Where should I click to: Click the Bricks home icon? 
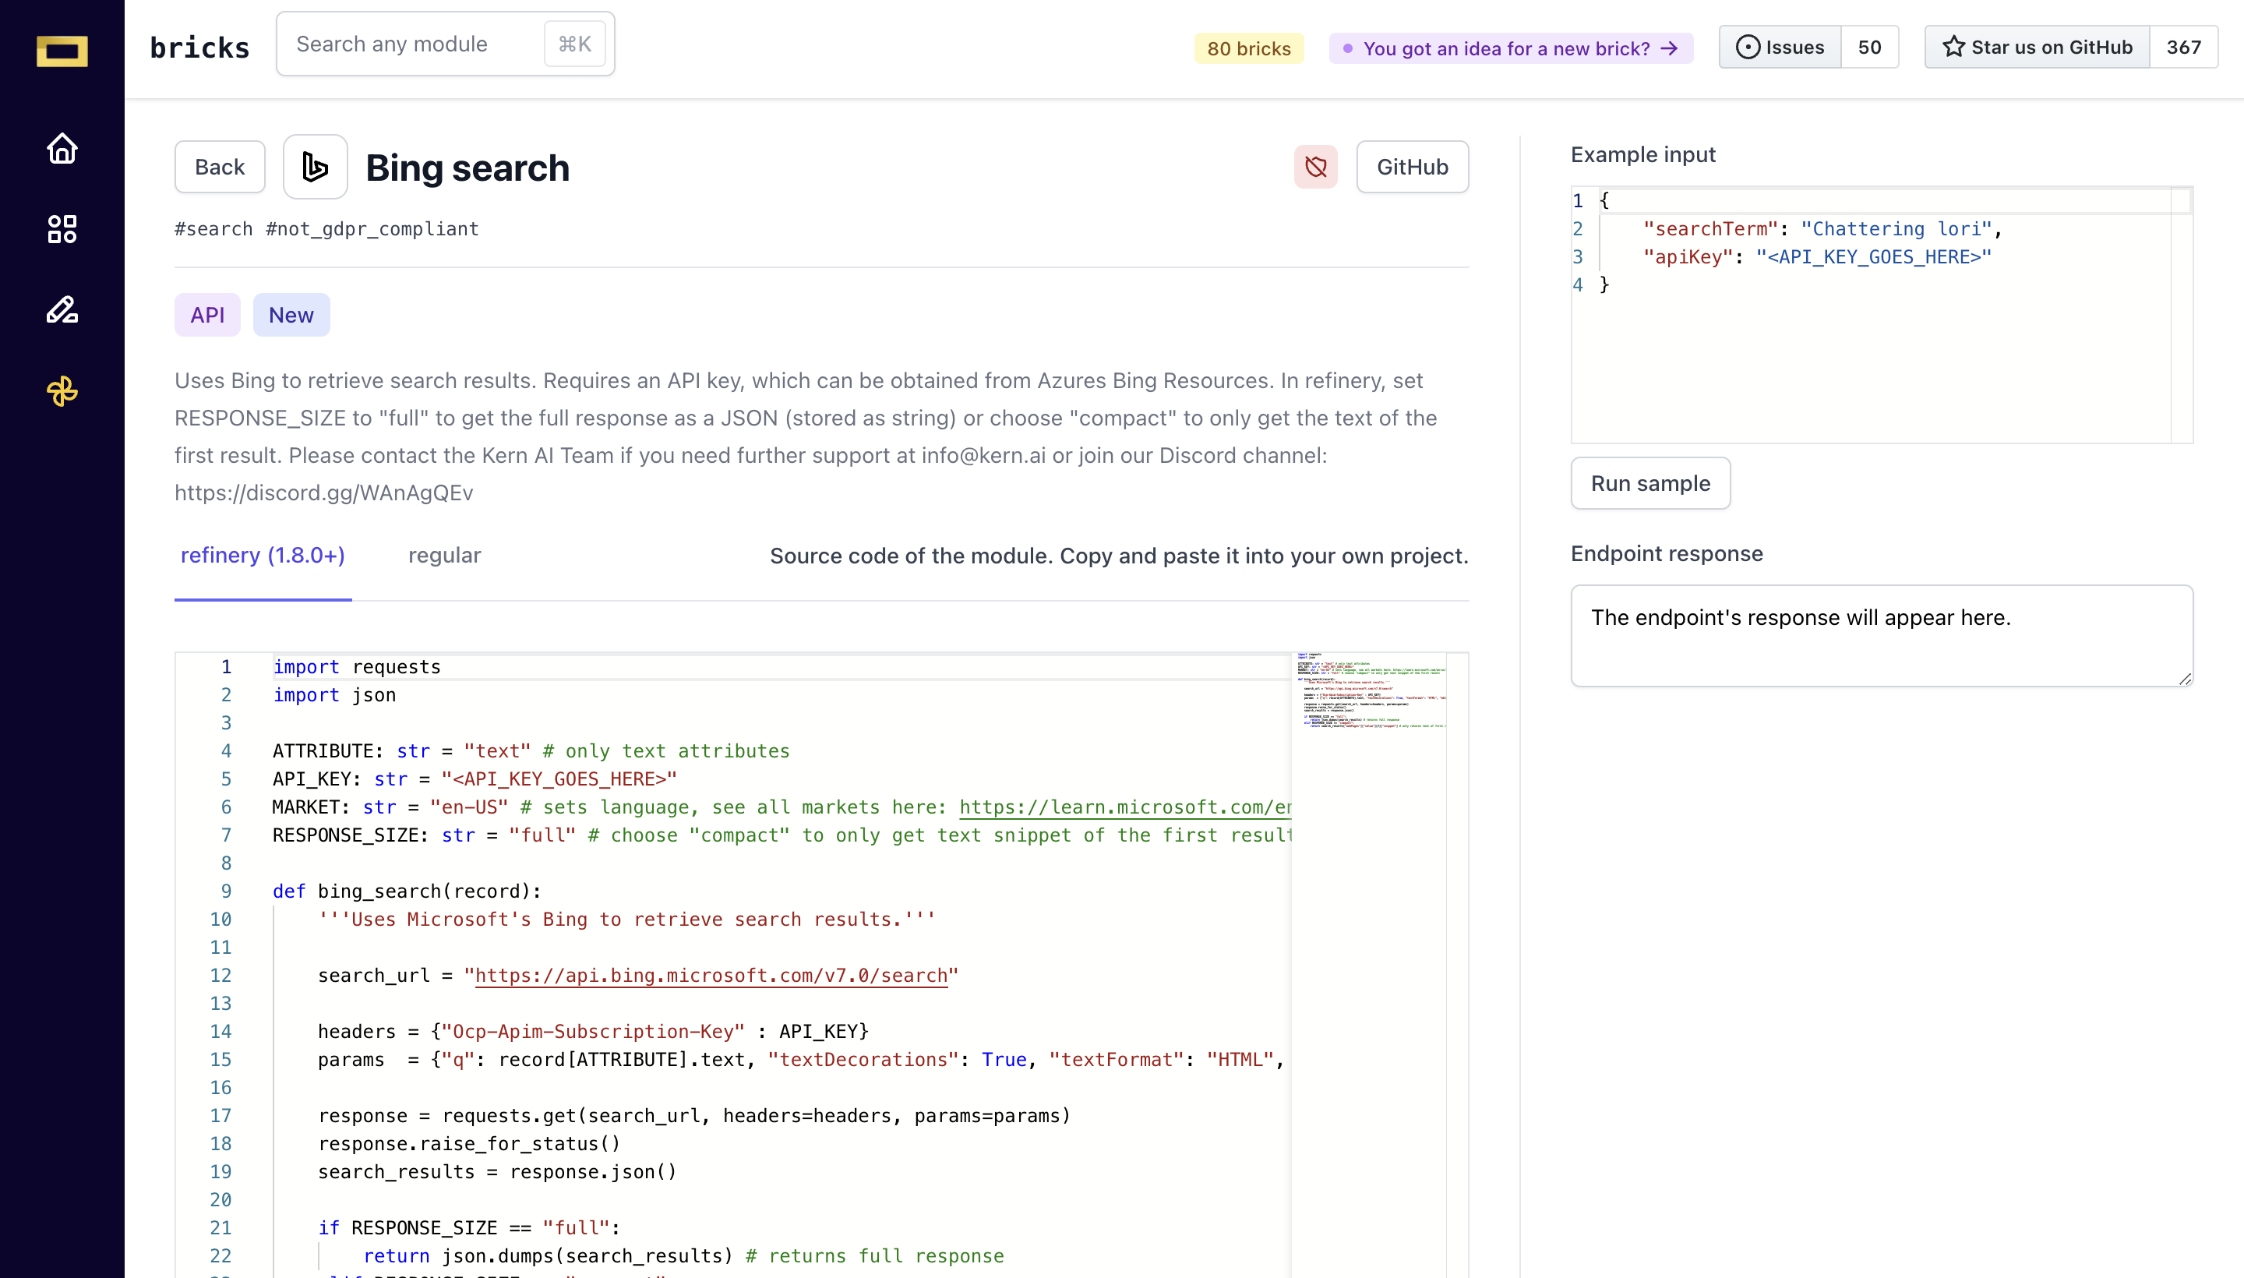(62, 148)
